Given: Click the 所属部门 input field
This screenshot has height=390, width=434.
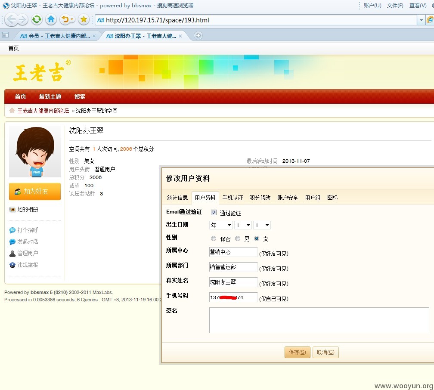Looking at the screenshot, I should [x=233, y=267].
